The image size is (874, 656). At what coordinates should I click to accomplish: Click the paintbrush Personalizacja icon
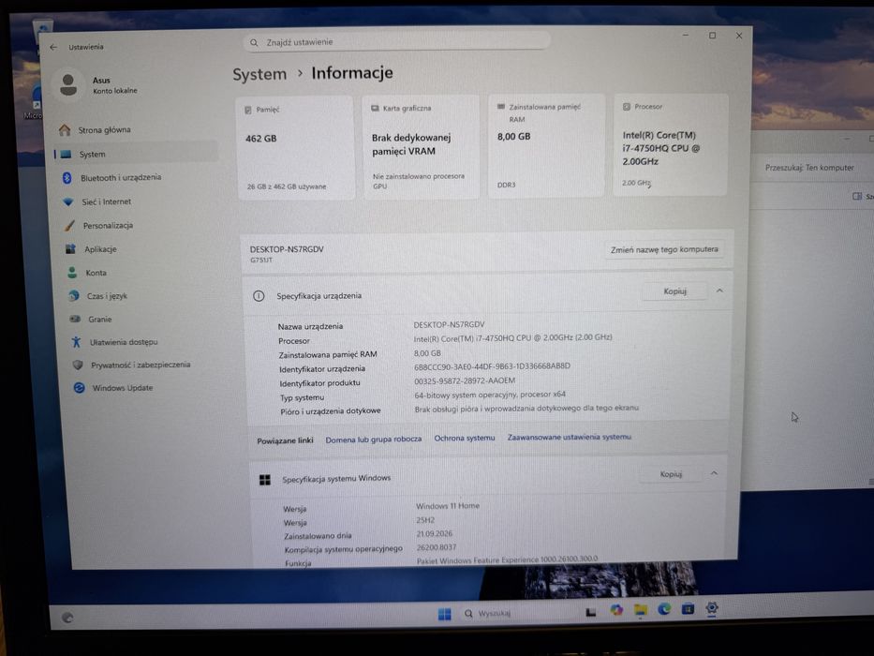point(69,225)
